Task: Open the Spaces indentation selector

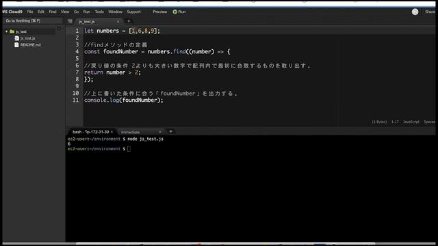Action: pyautogui.click(x=430, y=122)
